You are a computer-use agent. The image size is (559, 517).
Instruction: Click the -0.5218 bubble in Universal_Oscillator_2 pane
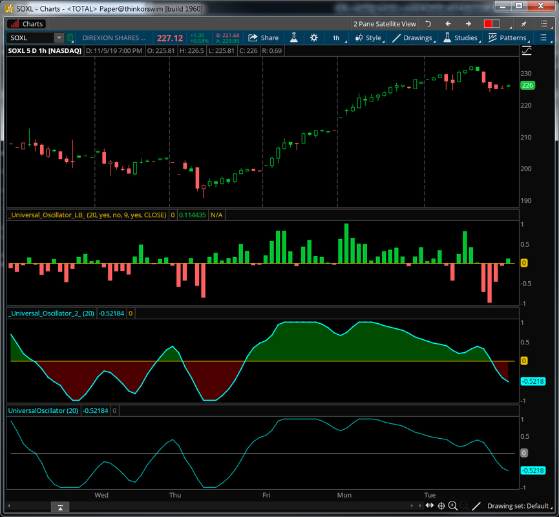pos(533,381)
